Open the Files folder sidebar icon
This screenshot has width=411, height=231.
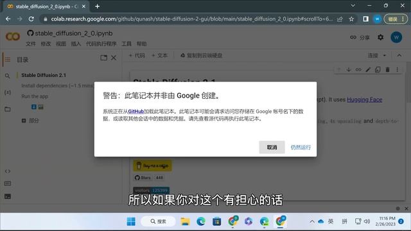(x=7, y=109)
